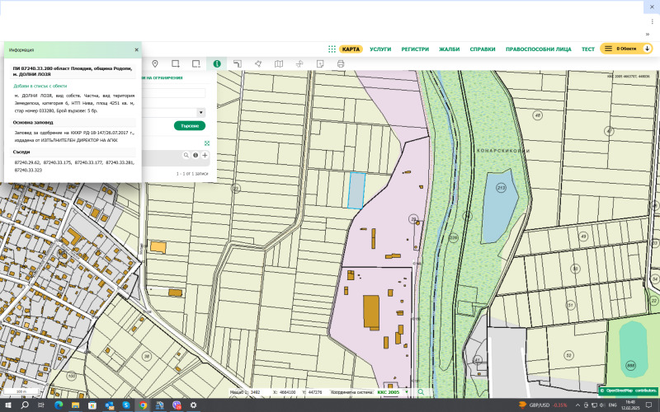This screenshot has height=412, width=660.
Task: Open Windows Start menu
Action: [7, 405]
